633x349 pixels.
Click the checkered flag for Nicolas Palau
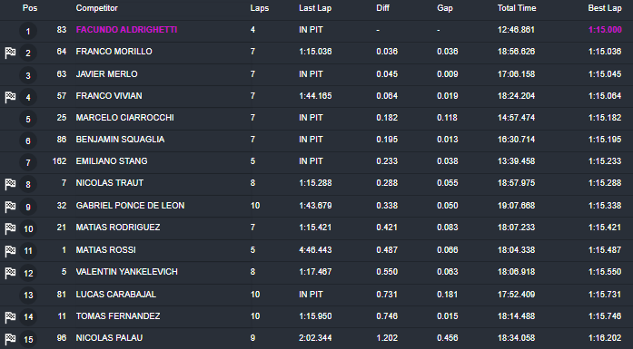click(x=10, y=338)
